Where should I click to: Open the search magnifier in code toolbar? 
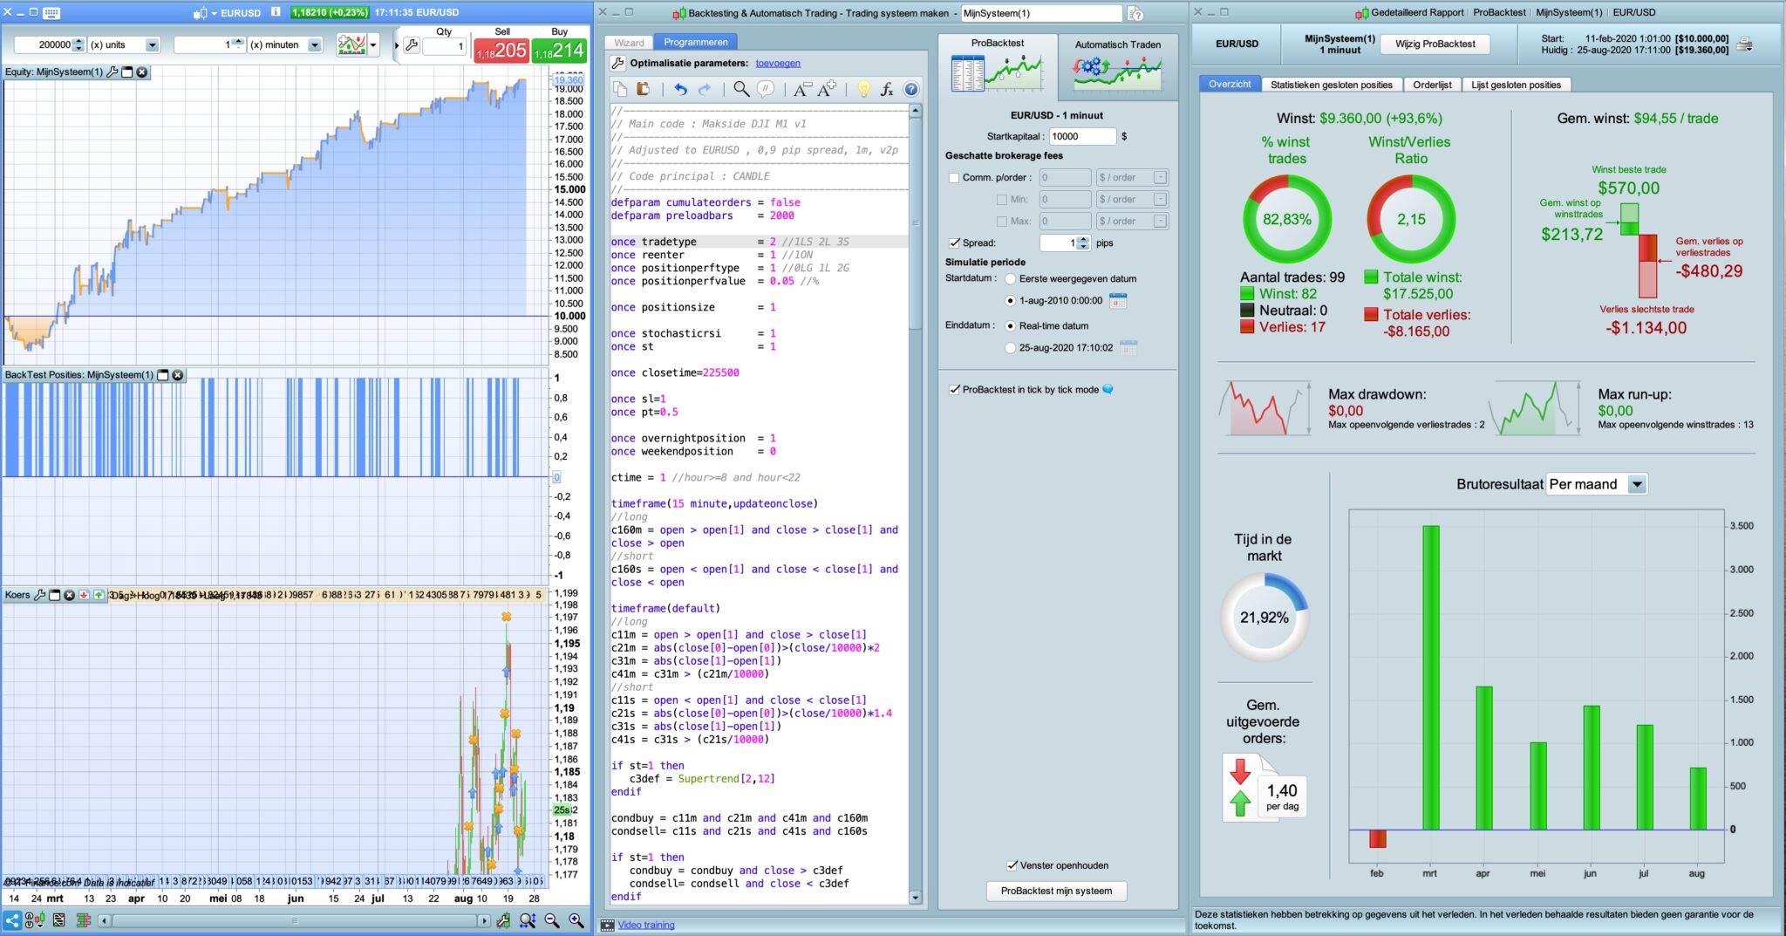pyautogui.click(x=740, y=89)
